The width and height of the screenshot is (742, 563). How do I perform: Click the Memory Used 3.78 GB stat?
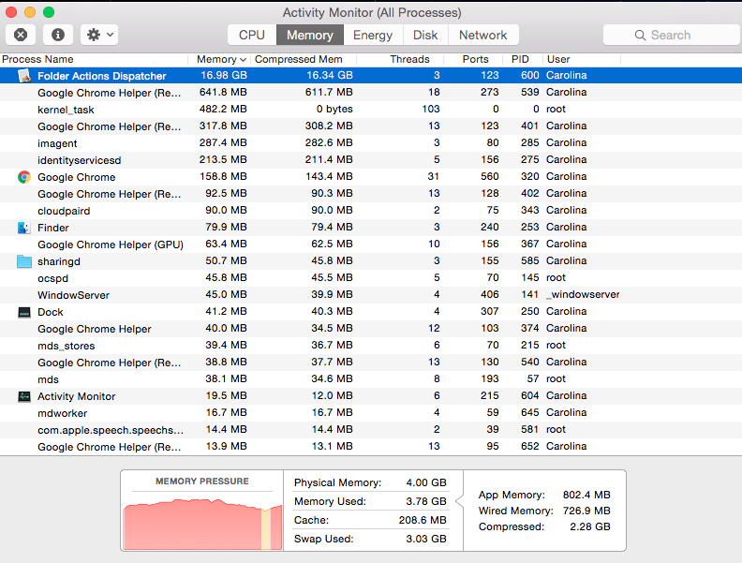(x=370, y=501)
